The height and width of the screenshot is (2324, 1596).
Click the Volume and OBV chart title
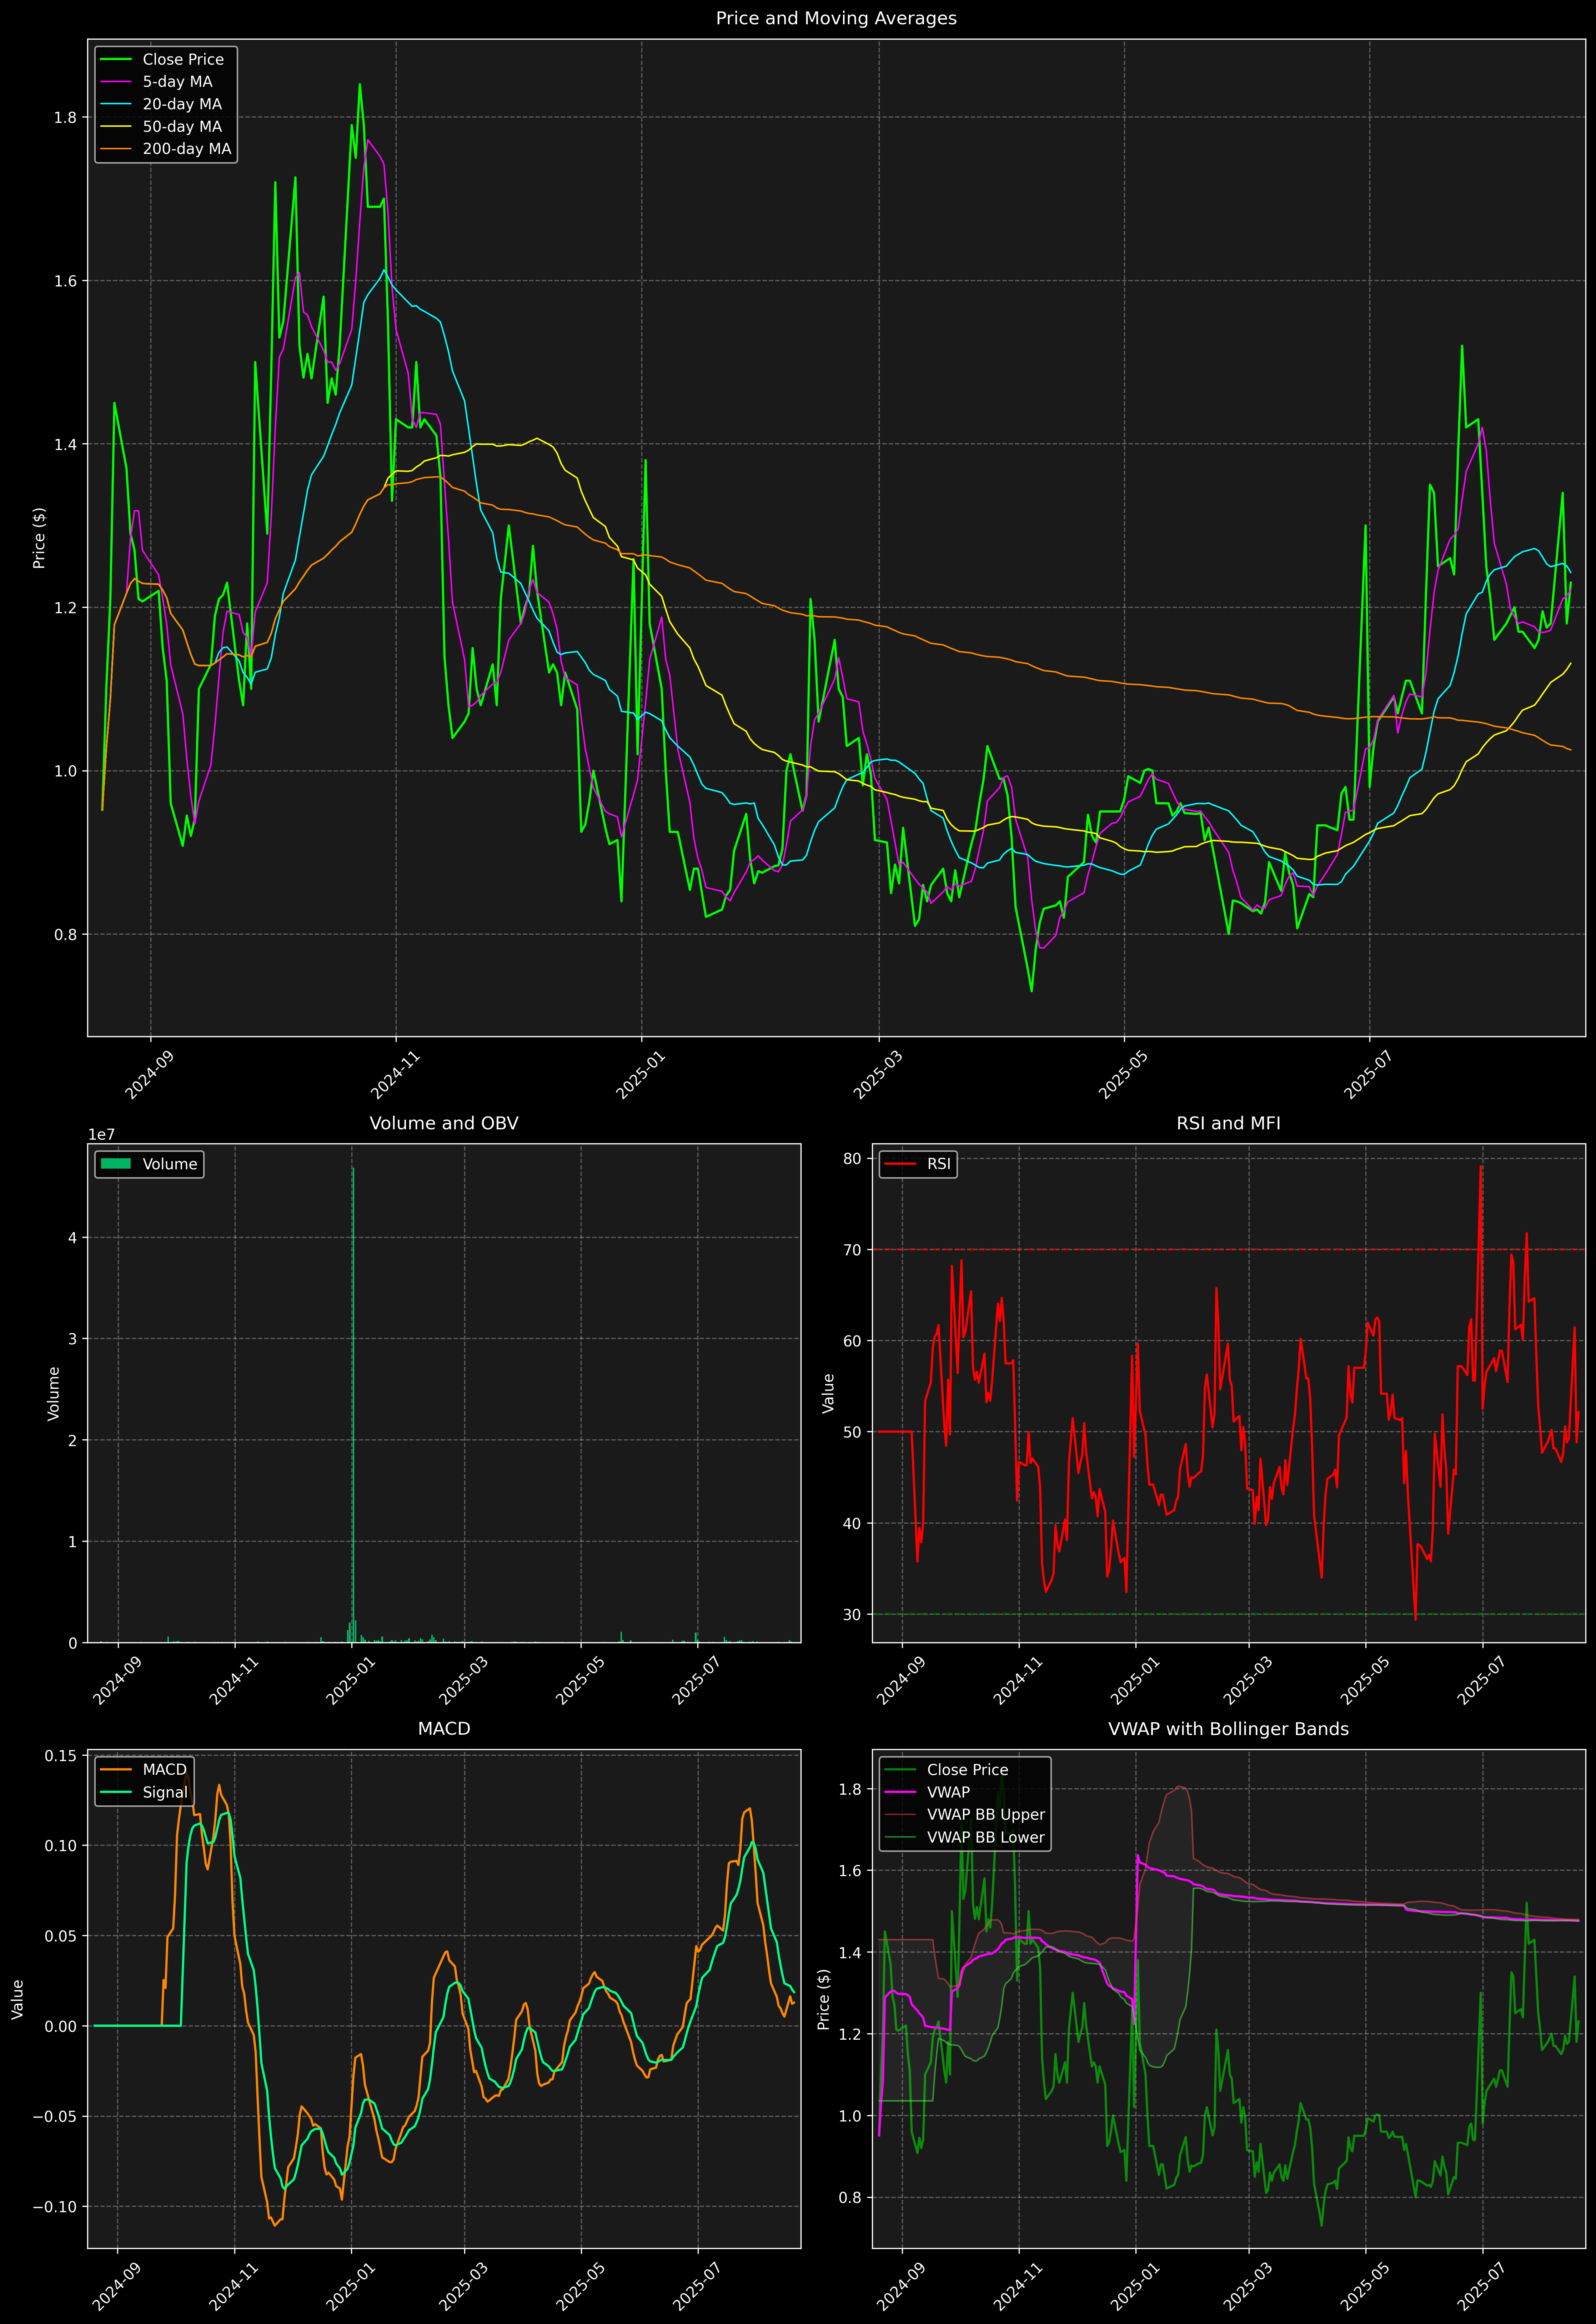point(444,1123)
